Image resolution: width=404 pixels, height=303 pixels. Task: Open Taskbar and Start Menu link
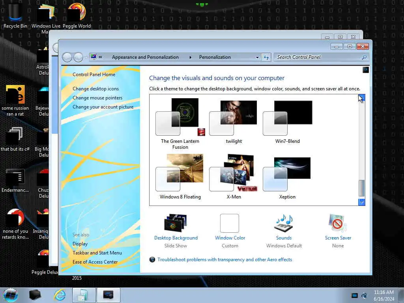[97, 253]
